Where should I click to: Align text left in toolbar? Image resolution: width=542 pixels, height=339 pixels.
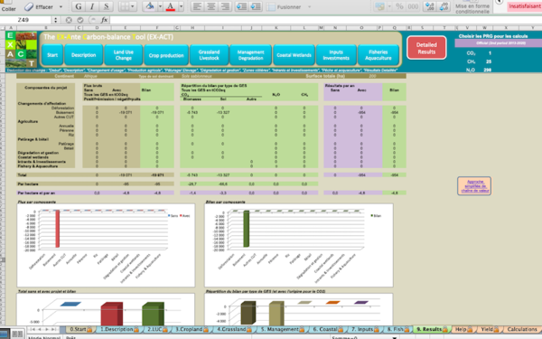[197, 6]
